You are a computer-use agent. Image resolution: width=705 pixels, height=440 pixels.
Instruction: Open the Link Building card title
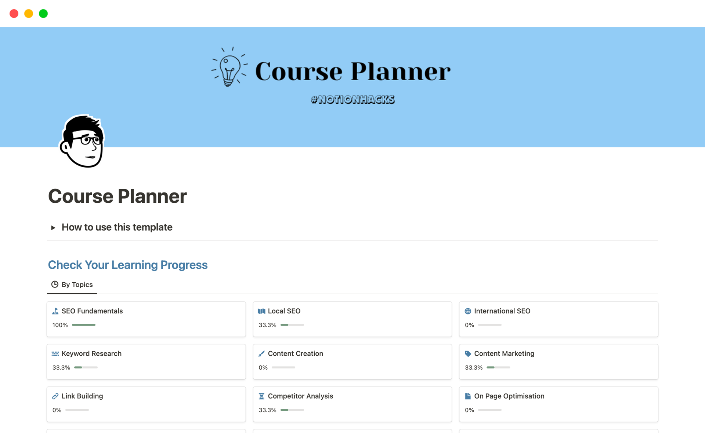point(82,396)
